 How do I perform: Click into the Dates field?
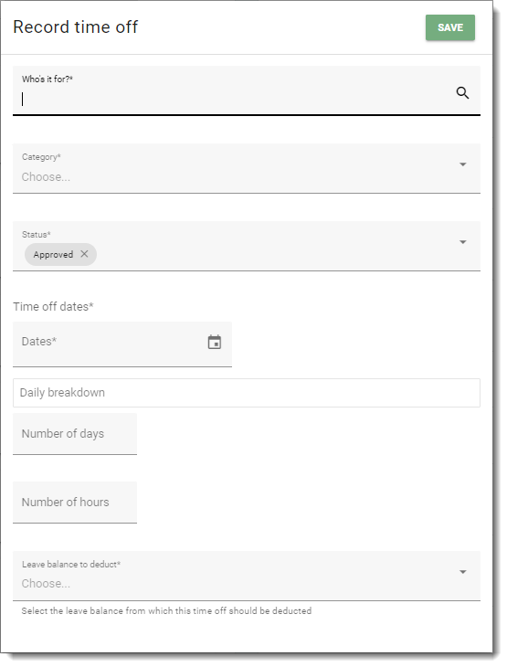point(122,344)
